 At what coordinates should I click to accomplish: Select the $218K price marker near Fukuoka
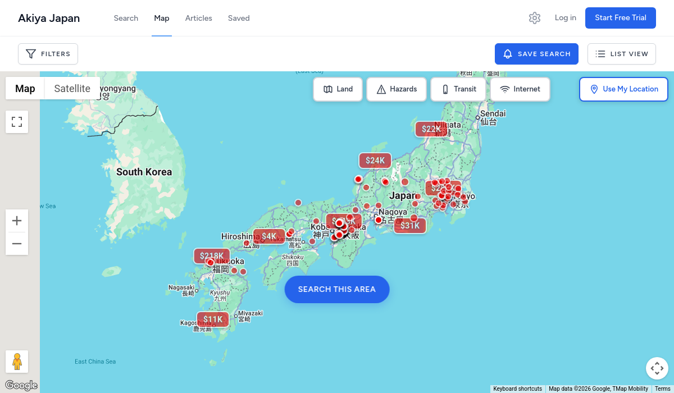[x=212, y=255]
